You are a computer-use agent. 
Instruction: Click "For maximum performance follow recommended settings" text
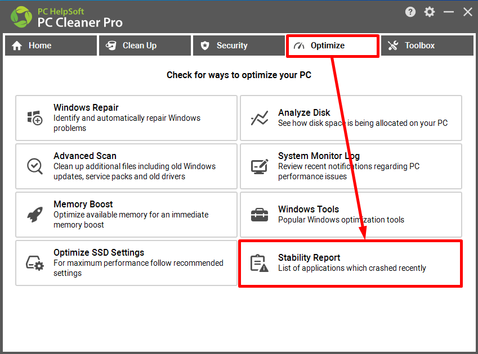click(139, 268)
